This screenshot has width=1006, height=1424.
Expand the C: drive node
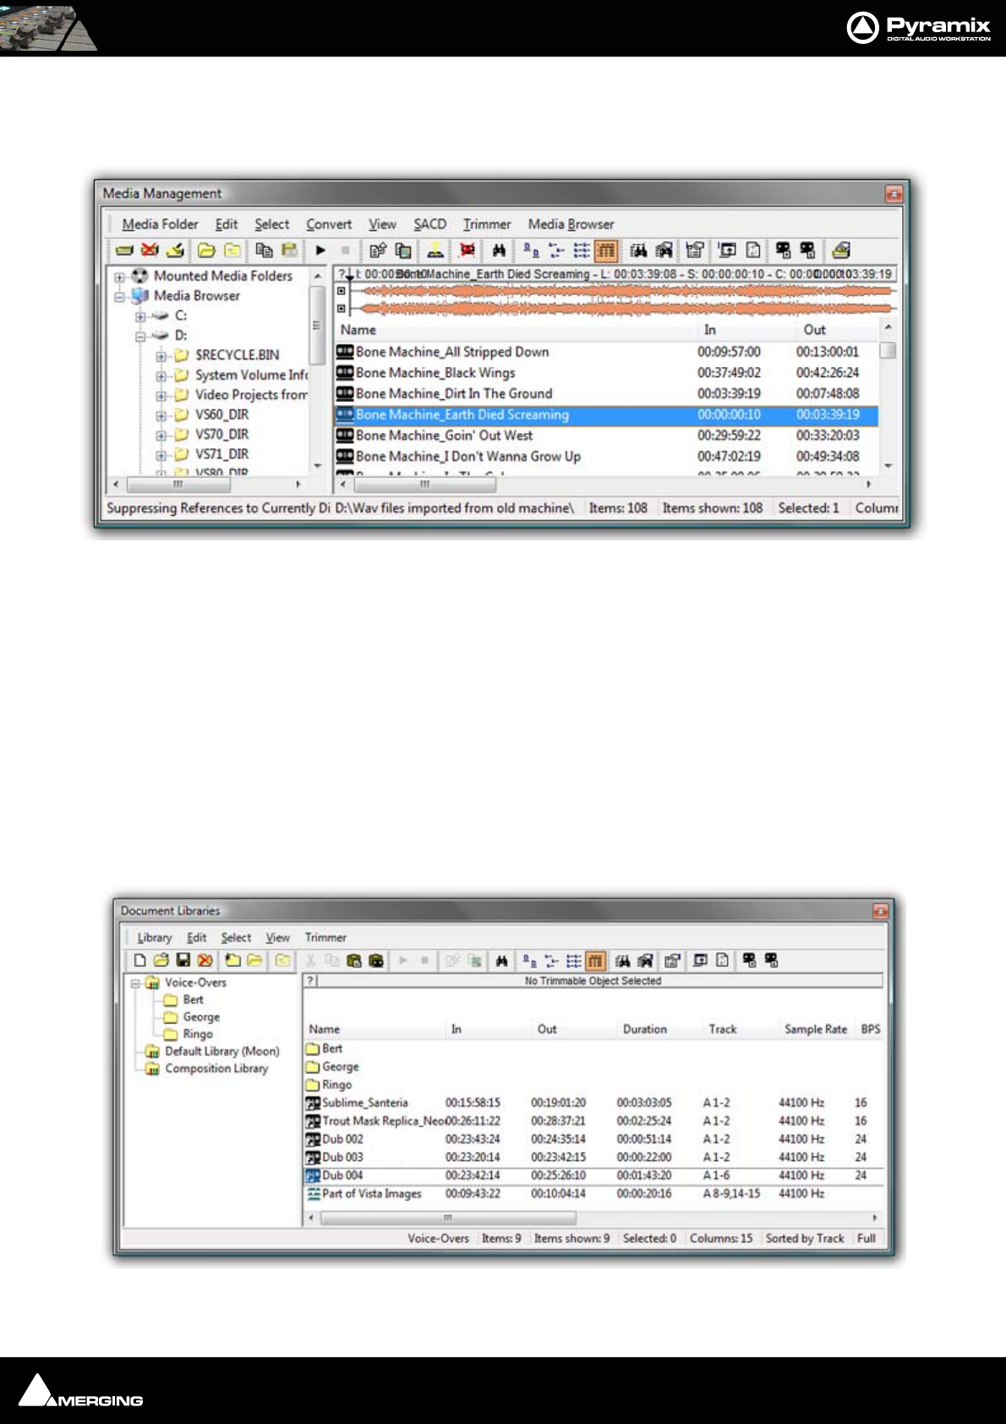coord(140,317)
